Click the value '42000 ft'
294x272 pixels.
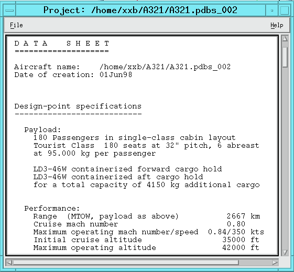click(241, 248)
